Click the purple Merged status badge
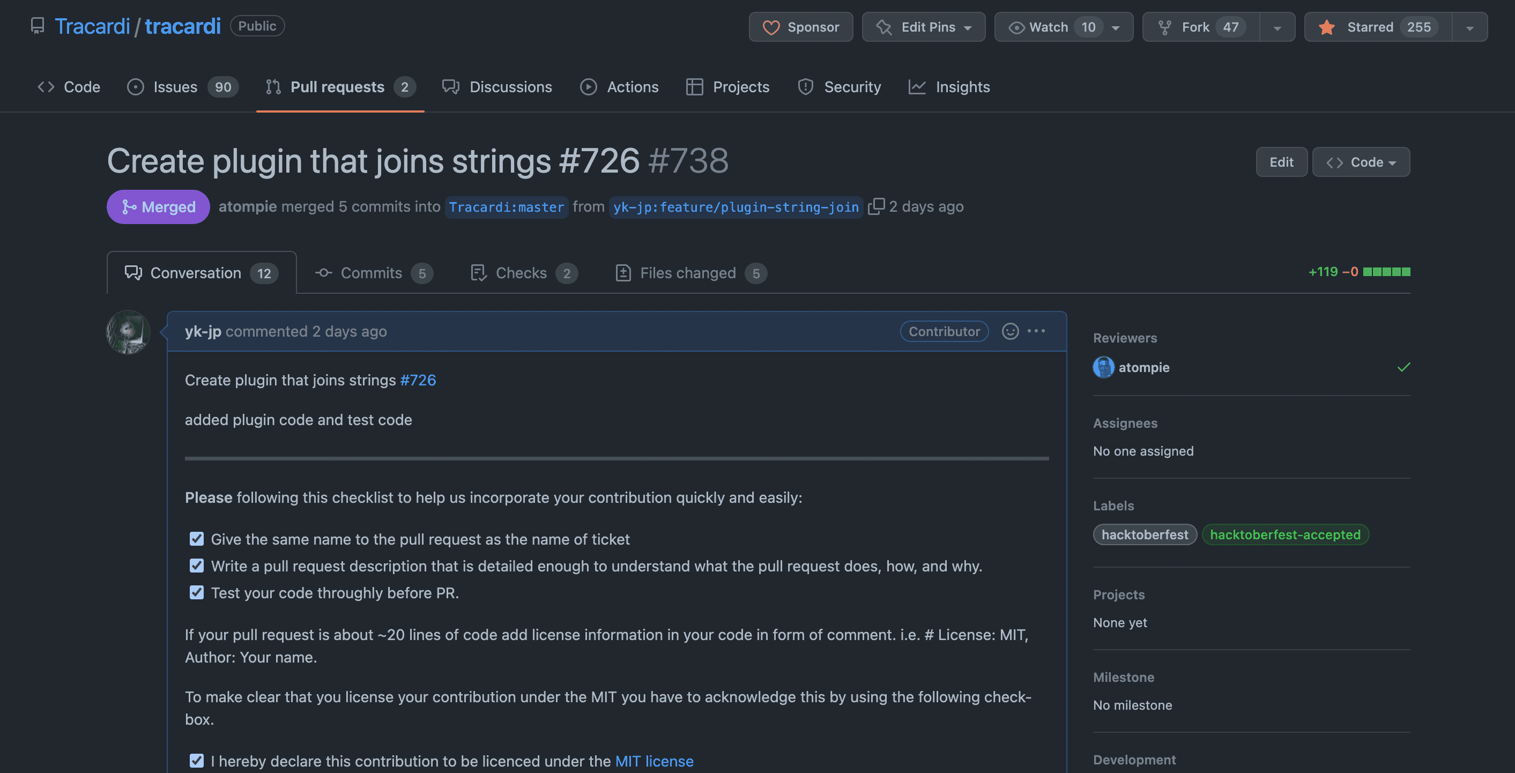This screenshot has height=773, width=1515. (x=158, y=206)
